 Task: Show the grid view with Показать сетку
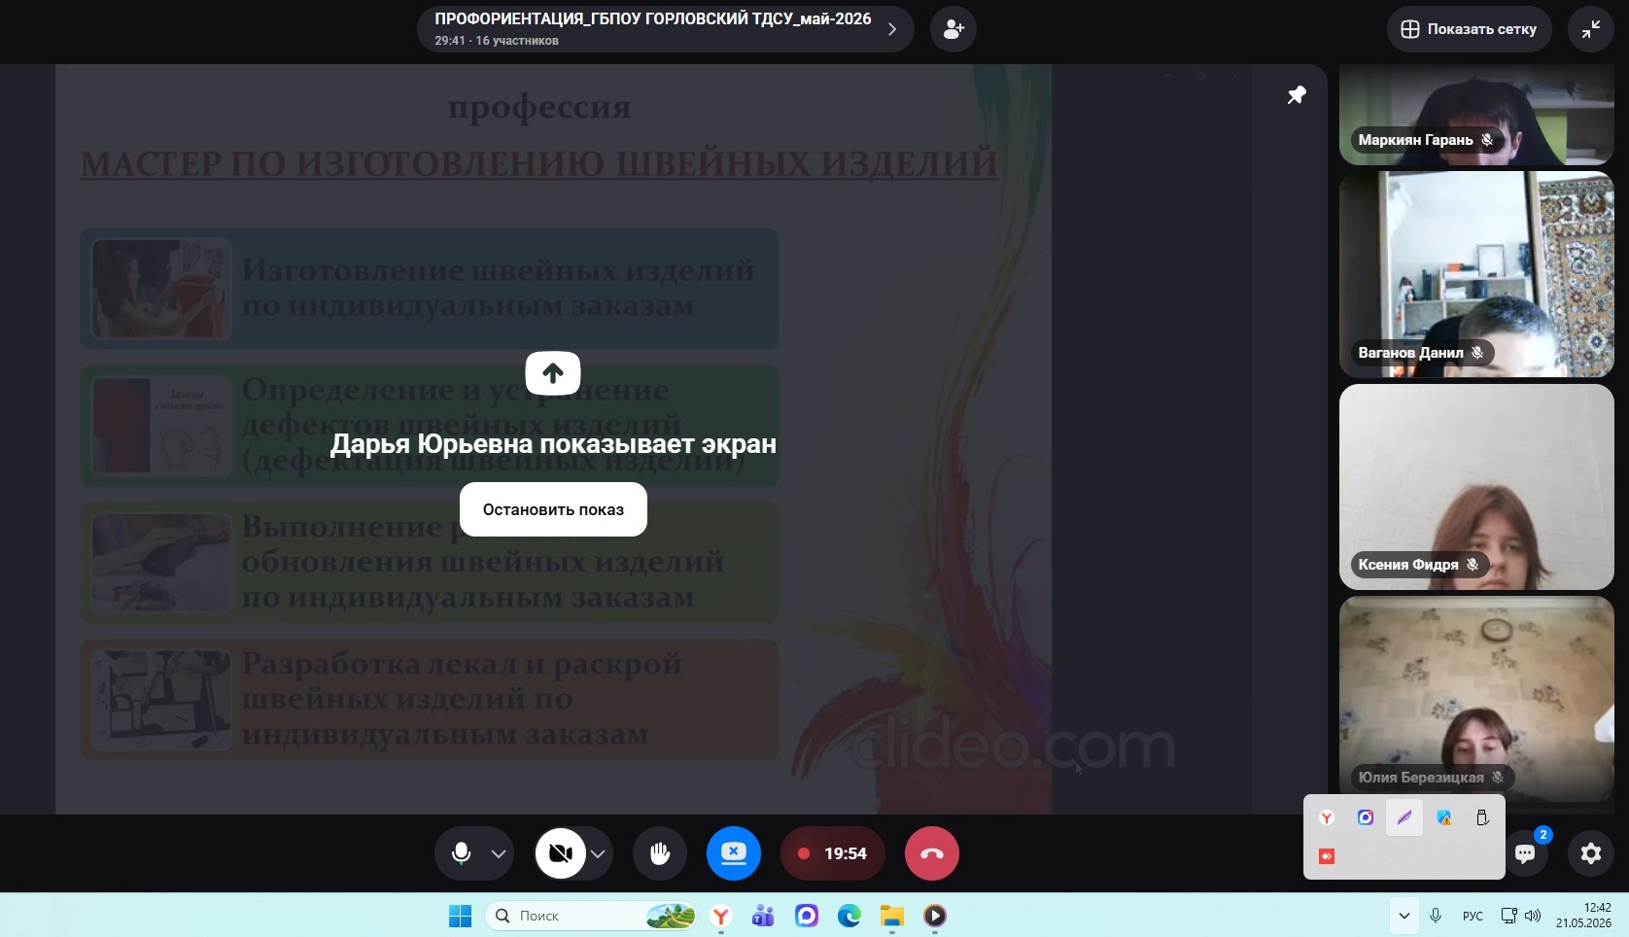pyautogui.click(x=1469, y=29)
